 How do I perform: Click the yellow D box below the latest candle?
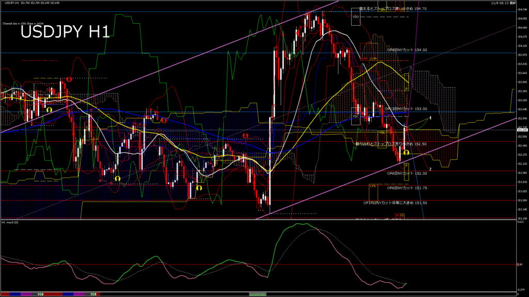click(x=407, y=172)
